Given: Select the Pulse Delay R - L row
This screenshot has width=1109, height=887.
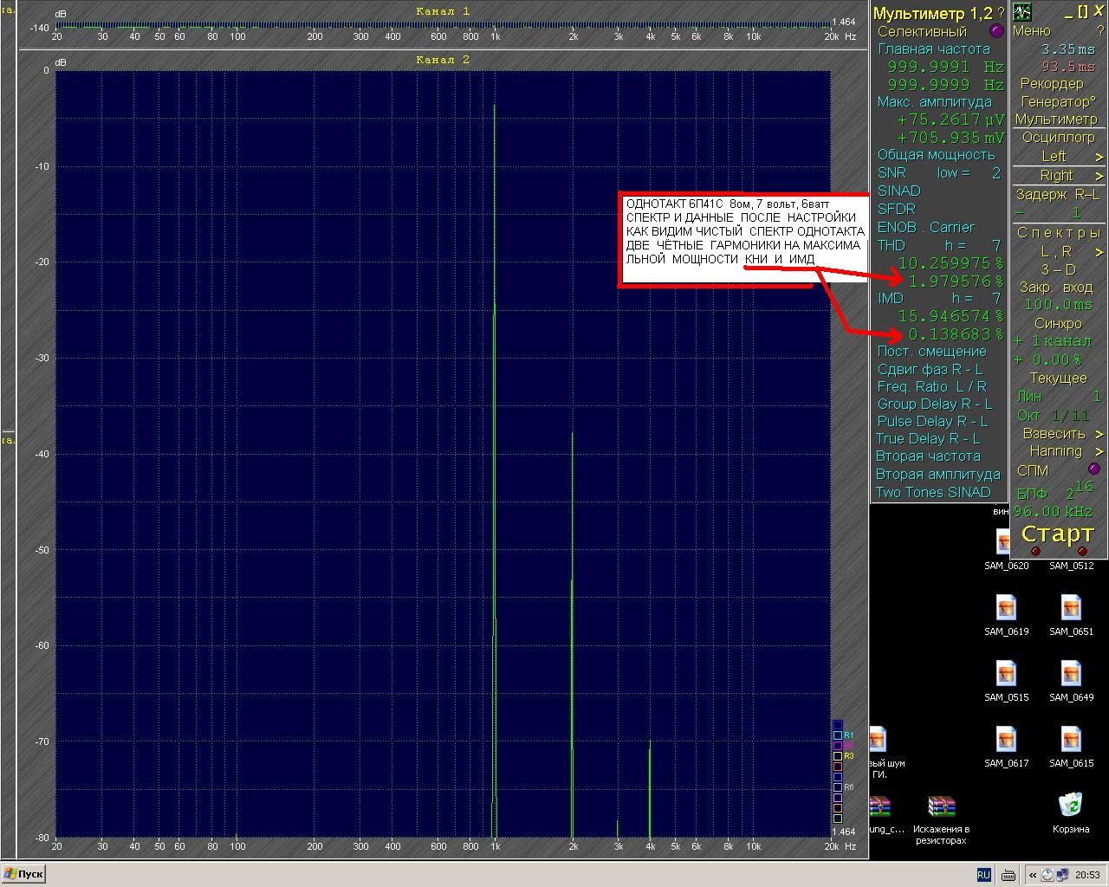Looking at the screenshot, I should (932, 422).
